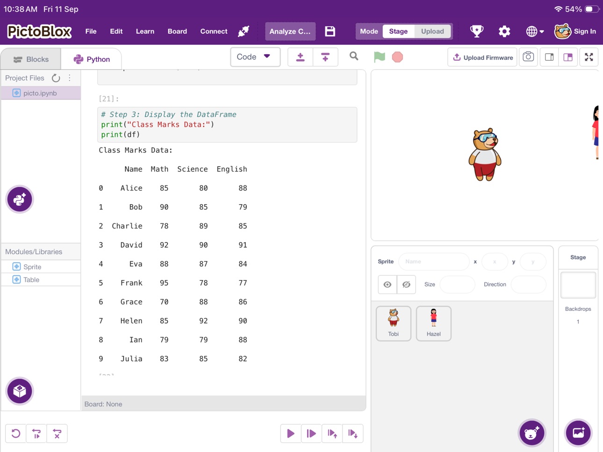This screenshot has width=603, height=452.
Task: Open the Edit menu
Action: 116,31
